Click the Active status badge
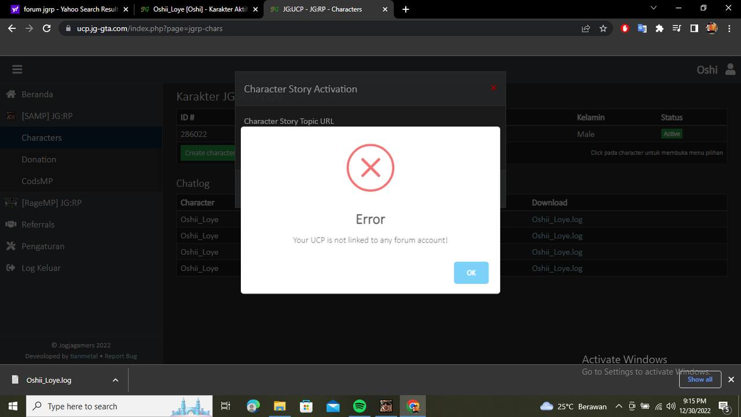741x417 pixels. tap(672, 134)
